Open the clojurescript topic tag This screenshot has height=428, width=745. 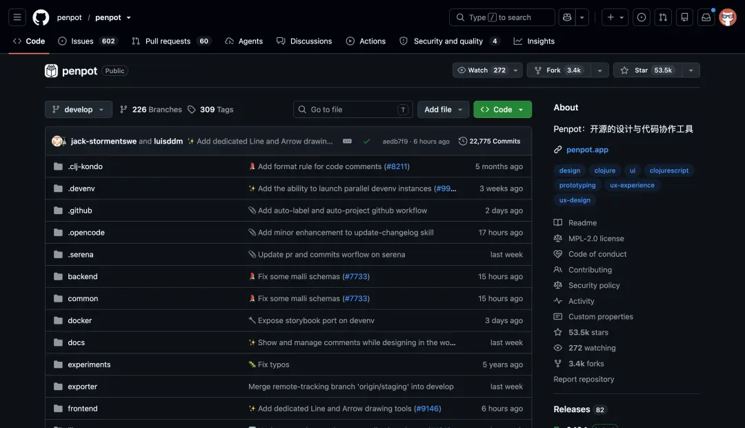point(668,171)
